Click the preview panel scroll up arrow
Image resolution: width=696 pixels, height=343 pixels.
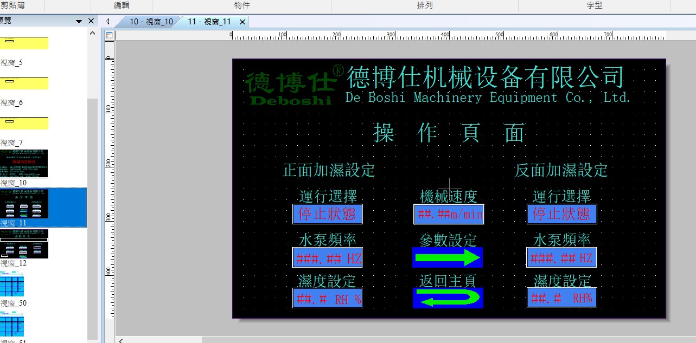92,33
